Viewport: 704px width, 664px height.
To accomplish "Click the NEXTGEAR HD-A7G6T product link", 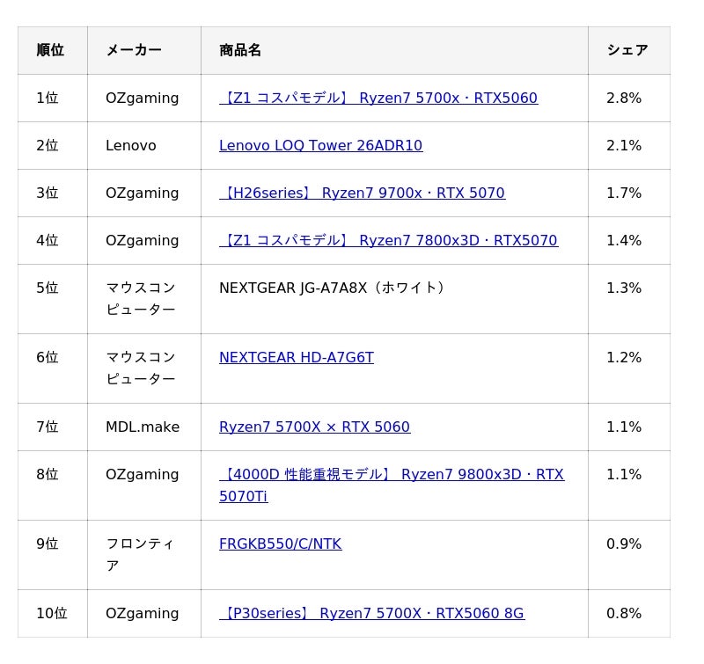I will point(296,358).
